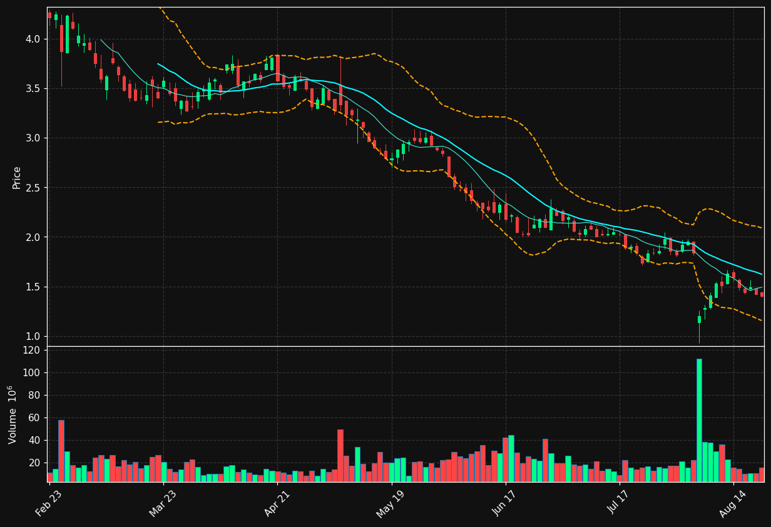Click the 20 volume axis tick
The height and width of the screenshot is (527, 771).
pyautogui.click(x=34, y=463)
